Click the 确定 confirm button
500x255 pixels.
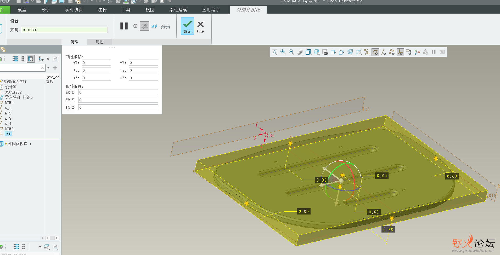click(x=187, y=26)
